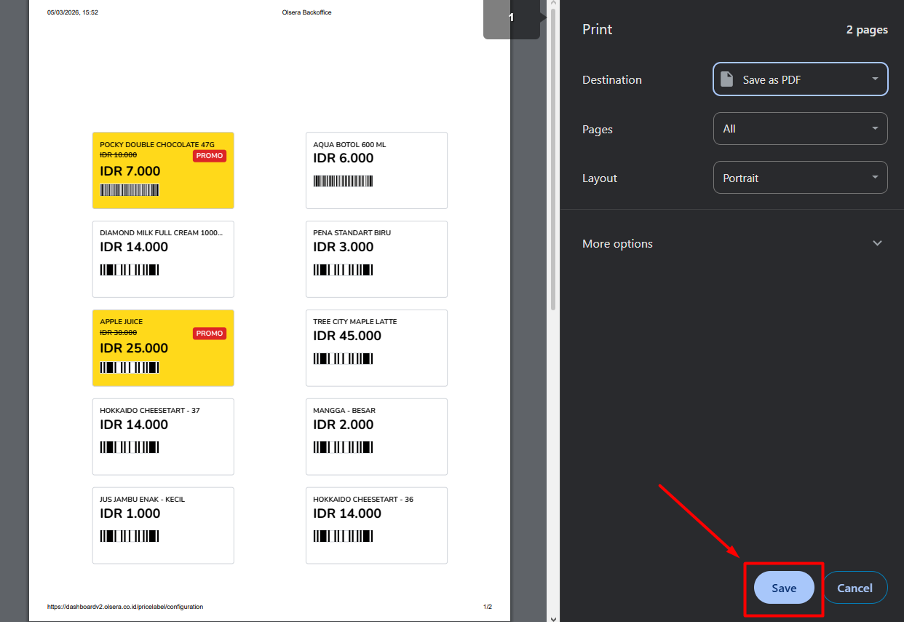The width and height of the screenshot is (904, 622).
Task: Click the 2 pages count text
Action: pos(867,30)
